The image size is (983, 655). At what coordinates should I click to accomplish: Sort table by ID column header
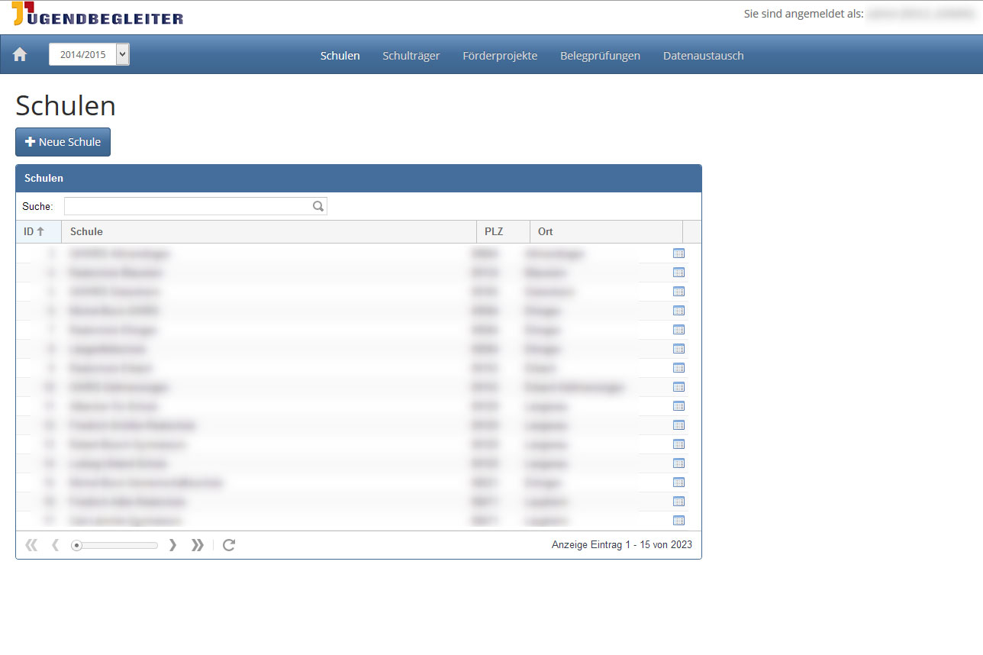click(x=34, y=231)
